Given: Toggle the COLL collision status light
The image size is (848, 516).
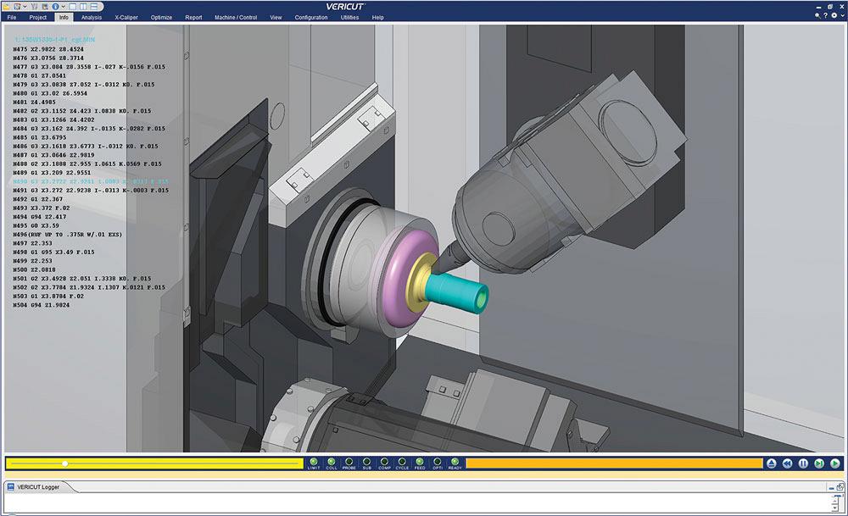Looking at the screenshot, I should [x=332, y=462].
